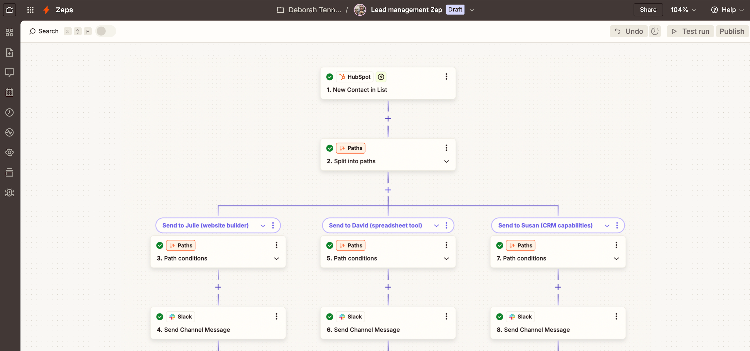
Task: Open the calendar/schedule sidebar icon
Action: [9, 92]
